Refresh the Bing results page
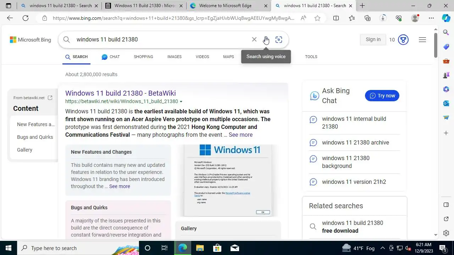The width and height of the screenshot is (454, 255). 26,18
